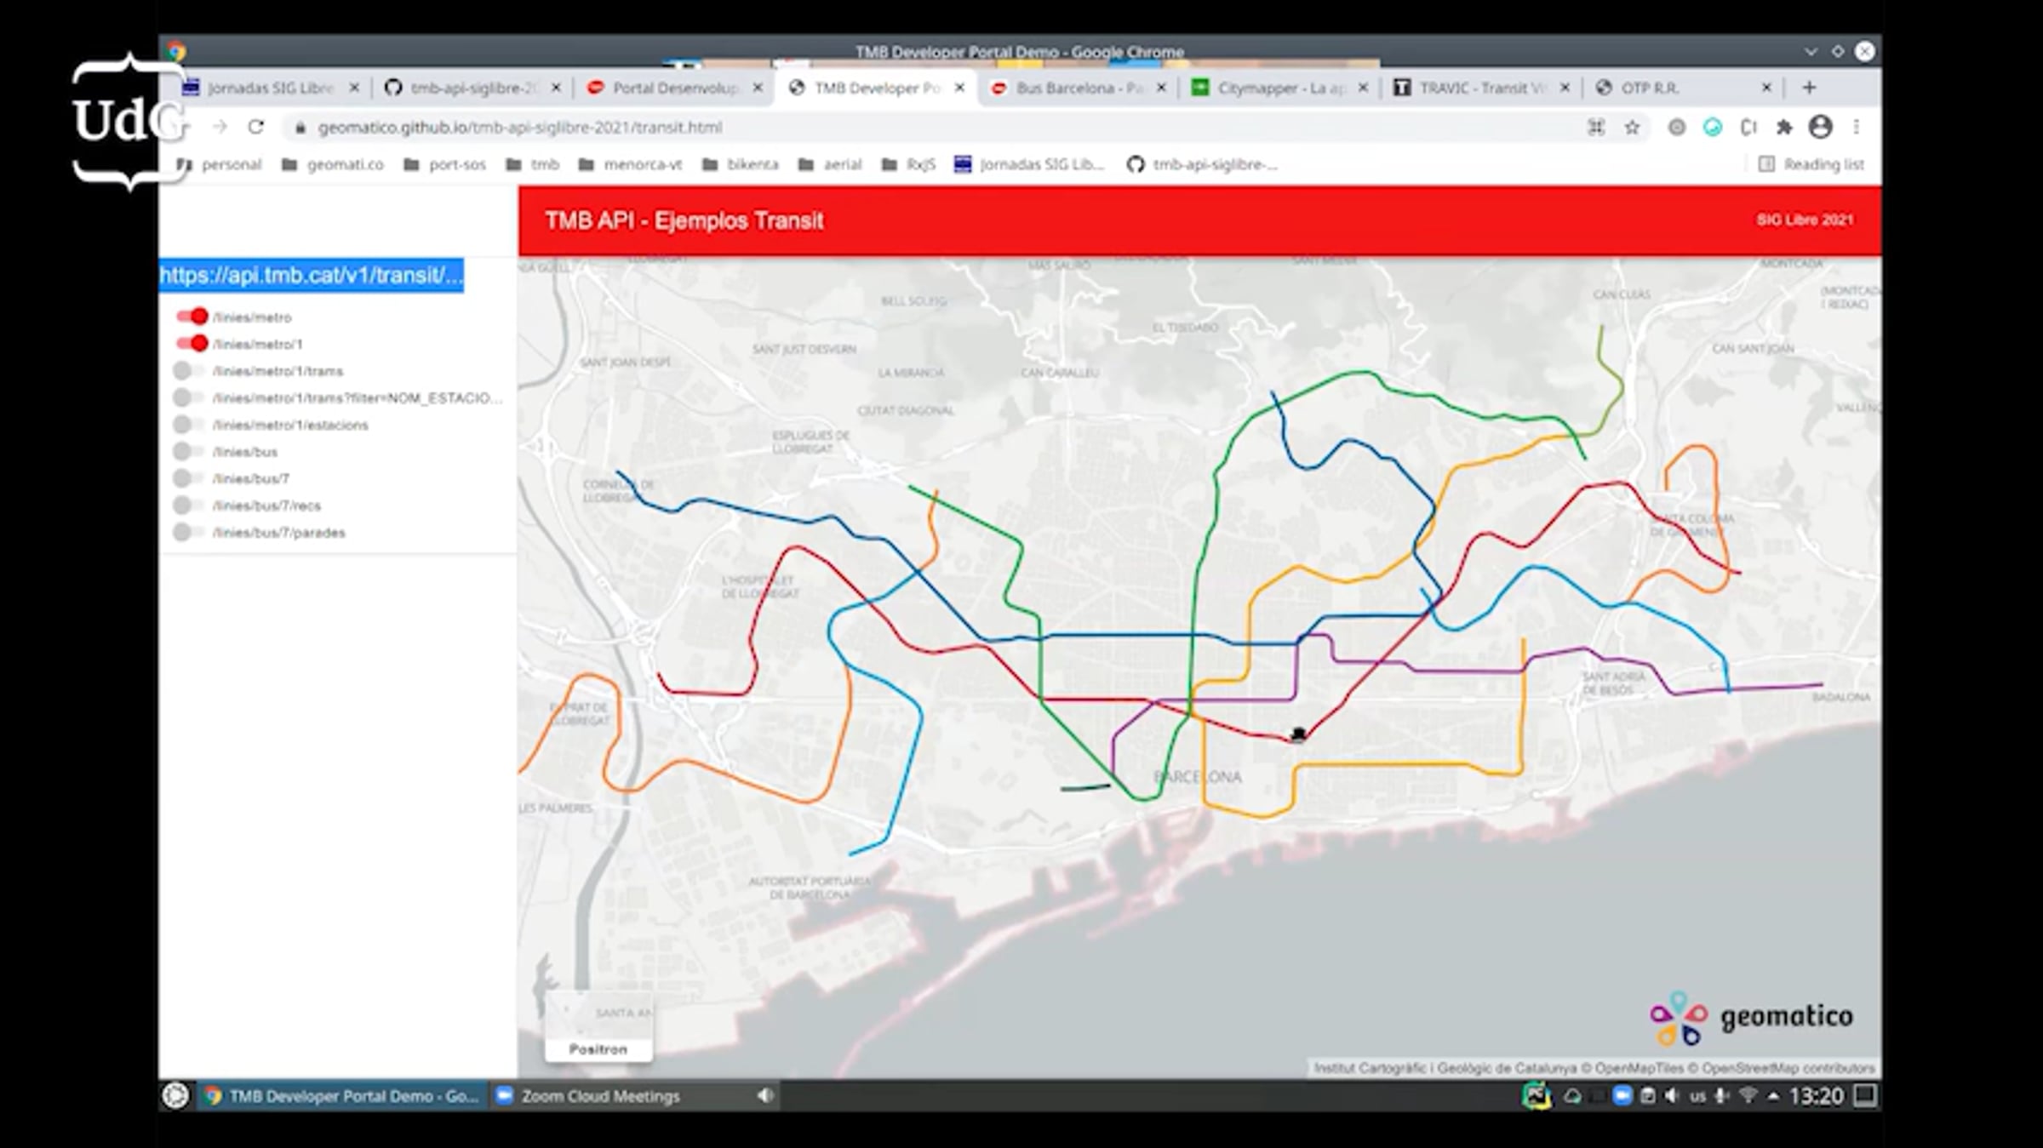The image size is (2043, 1148).
Task: Open a new browser tab
Action: click(x=1809, y=88)
